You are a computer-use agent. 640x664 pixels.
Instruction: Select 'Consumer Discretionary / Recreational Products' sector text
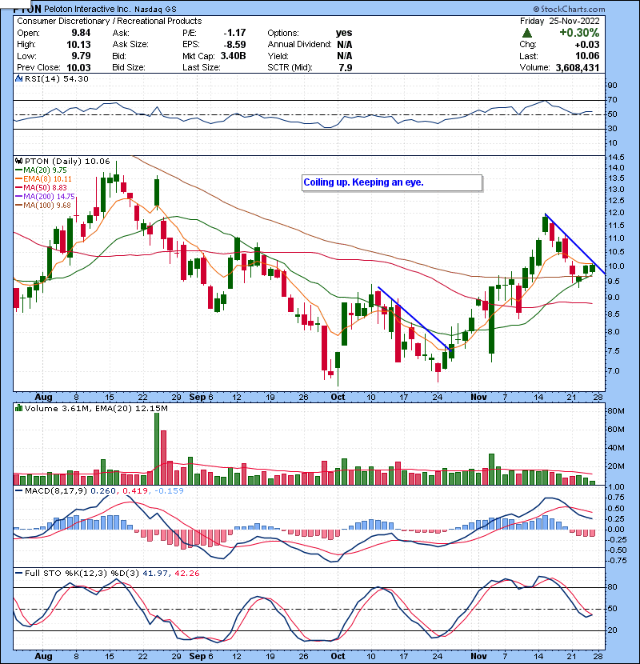coord(110,21)
